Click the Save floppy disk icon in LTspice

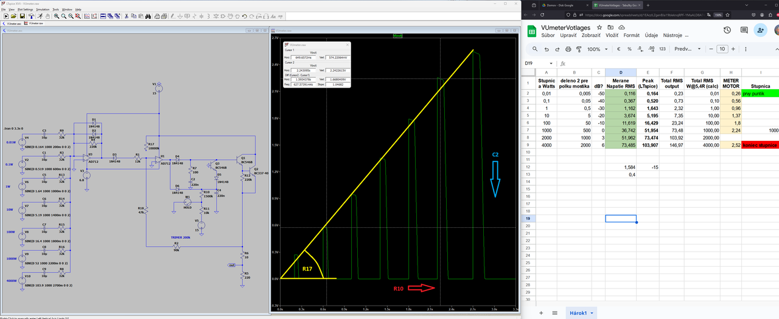tap(23, 16)
